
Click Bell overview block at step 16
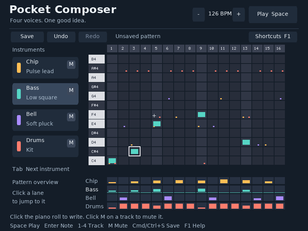280,198
